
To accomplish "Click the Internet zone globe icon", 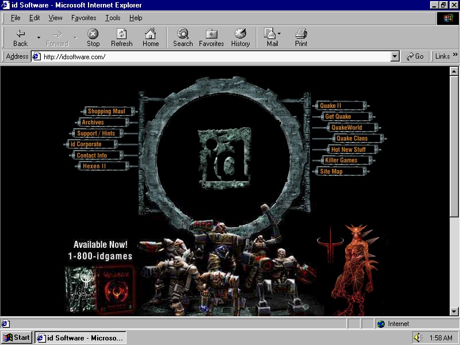I will click(381, 324).
